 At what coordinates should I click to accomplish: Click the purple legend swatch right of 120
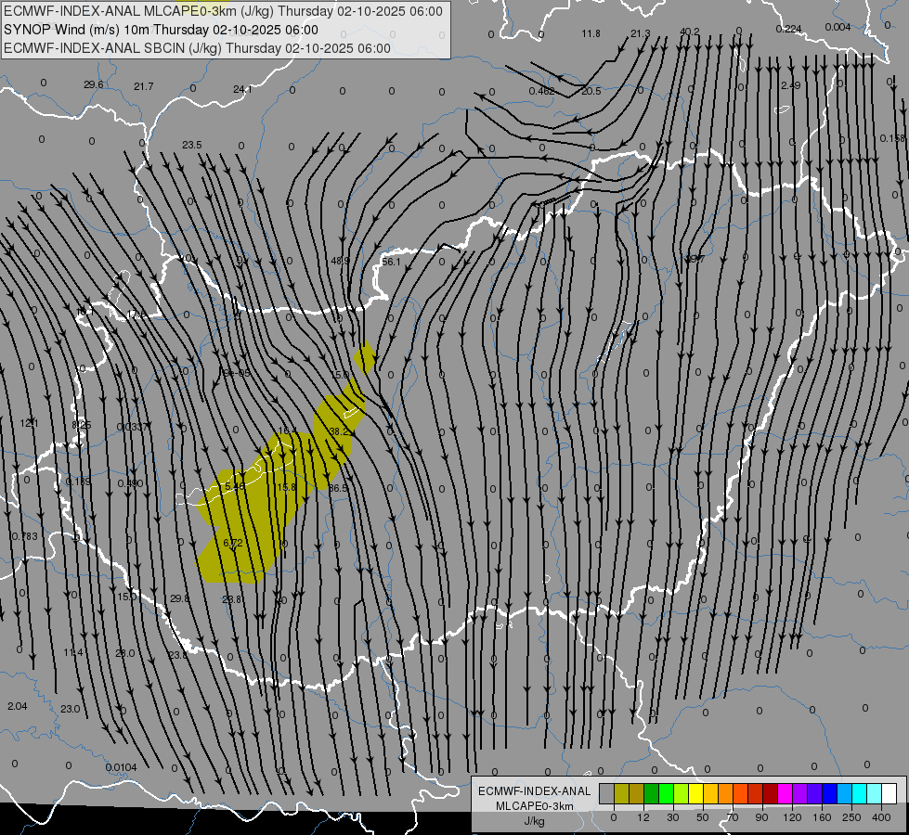point(800,794)
